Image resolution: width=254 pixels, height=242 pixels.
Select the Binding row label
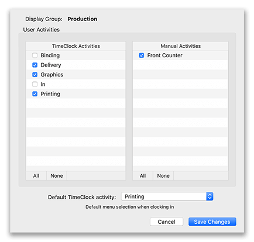point(50,56)
